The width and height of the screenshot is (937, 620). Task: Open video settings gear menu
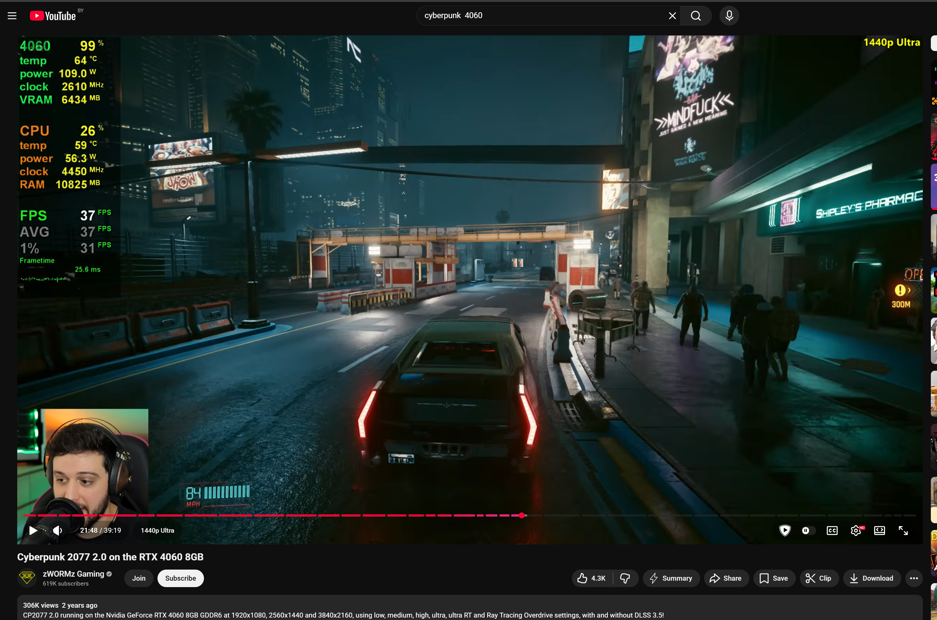[855, 530]
